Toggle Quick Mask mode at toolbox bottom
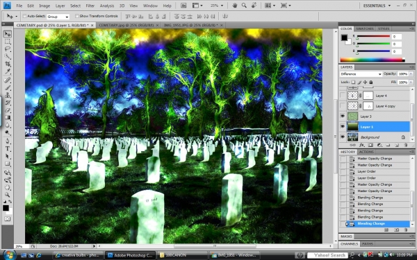The image size is (417, 260). tap(8, 219)
